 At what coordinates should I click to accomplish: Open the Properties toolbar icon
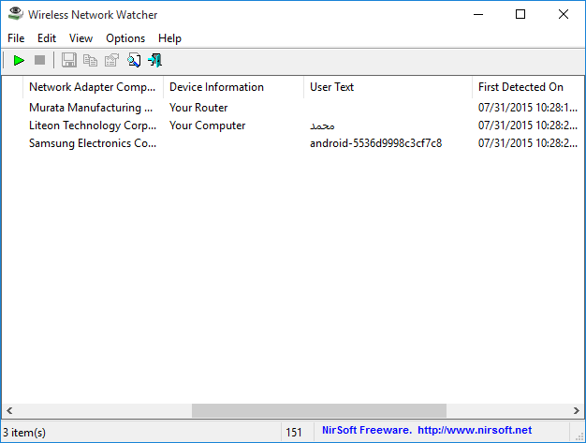(111, 60)
